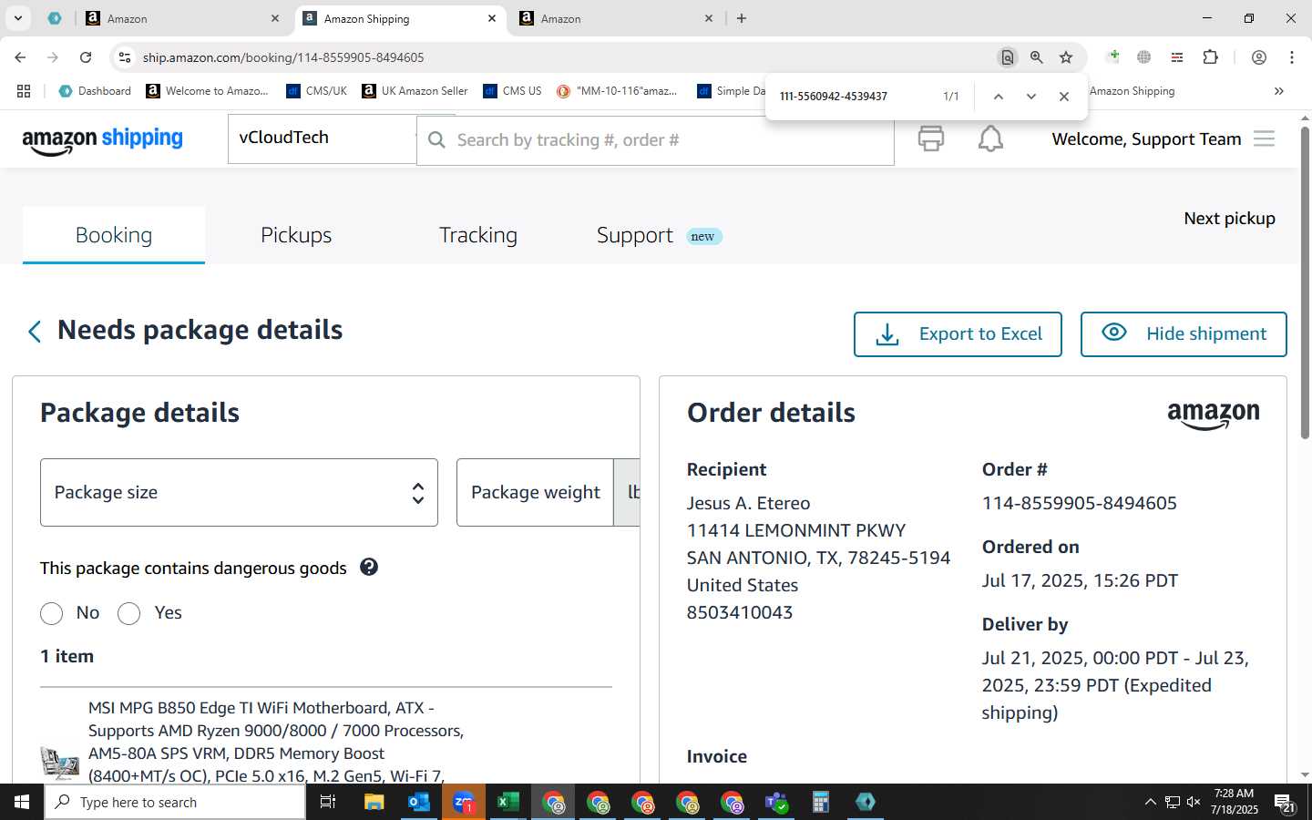Image resolution: width=1312 pixels, height=820 pixels.
Task: Select Yes for dangerous goods
Action: (x=129, y=613)
